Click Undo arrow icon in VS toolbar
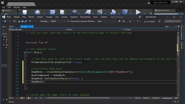Image resolution: width=185 pixels, height=104 pixels. coord(30,21)
